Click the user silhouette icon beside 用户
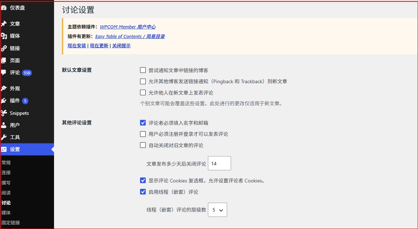 point(4,125)
